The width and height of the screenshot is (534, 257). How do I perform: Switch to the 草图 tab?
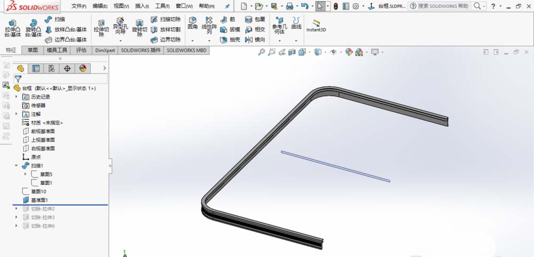click(33, 50)
